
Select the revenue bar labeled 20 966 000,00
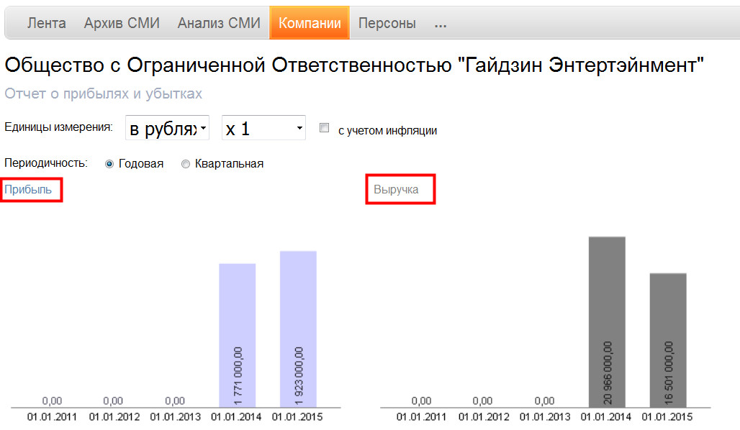(607, 322)
